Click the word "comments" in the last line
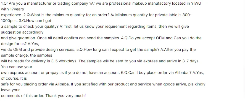245x111 pixels. [x=11, y=96]
